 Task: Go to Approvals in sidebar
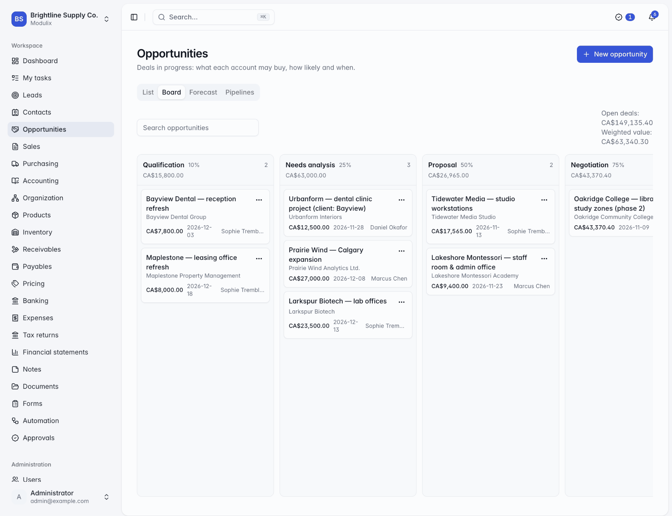click(61, 438)
